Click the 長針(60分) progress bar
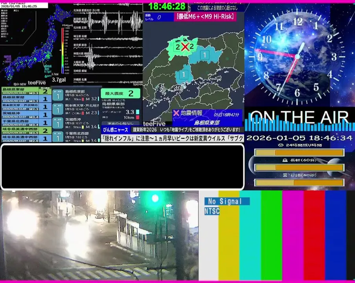Screen dimensions: 355x283 tap(300, 167)
